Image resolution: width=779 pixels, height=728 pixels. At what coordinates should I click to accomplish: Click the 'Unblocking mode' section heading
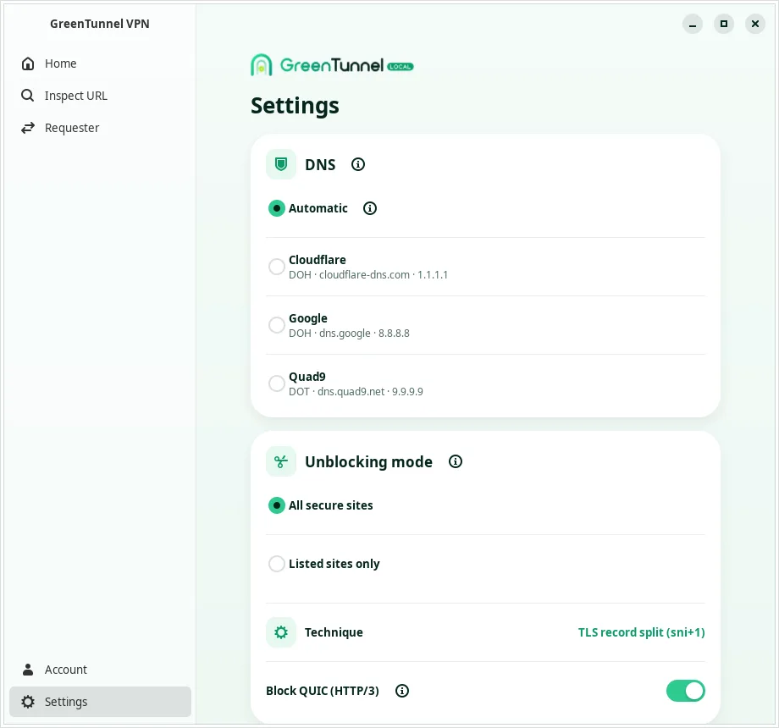[x=368, y=462]
